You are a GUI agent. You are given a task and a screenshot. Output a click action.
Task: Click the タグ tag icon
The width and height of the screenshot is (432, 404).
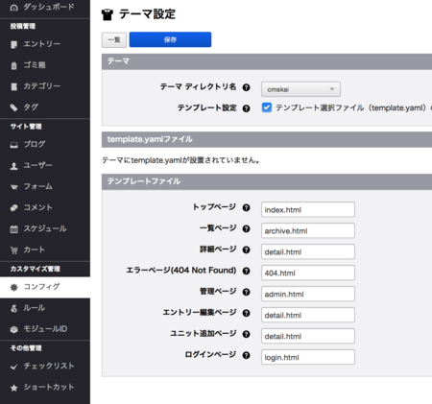pyautogui.click(x=13, y=107)
